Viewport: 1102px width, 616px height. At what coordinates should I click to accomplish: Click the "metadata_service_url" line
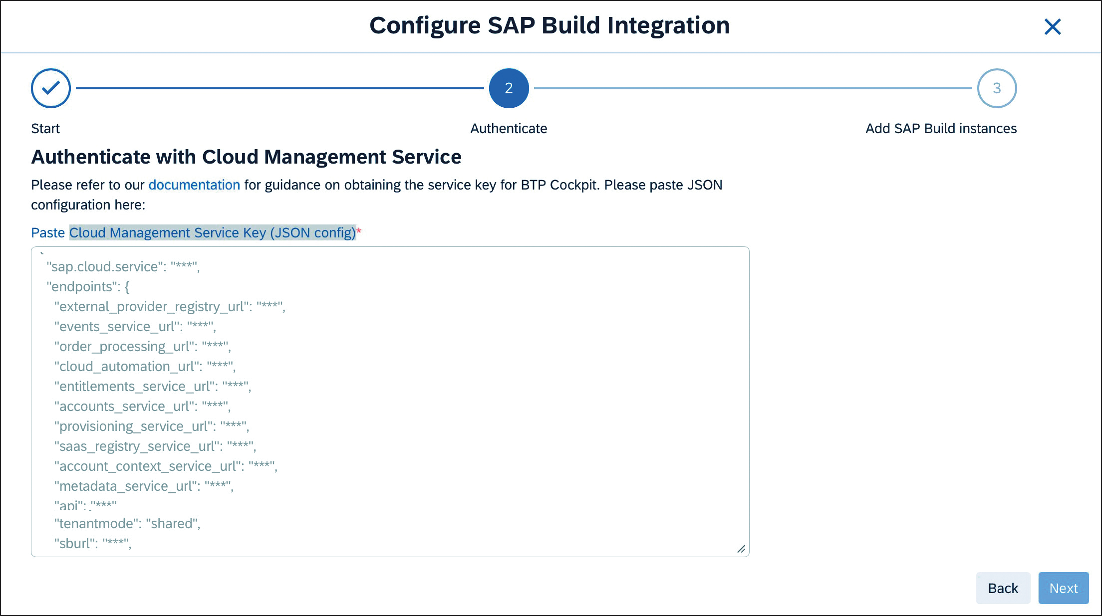[x=144, y=486]
